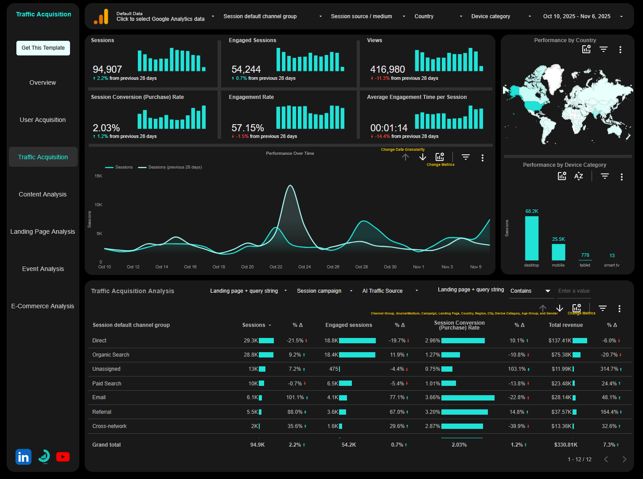Image resolution: width=643 pixels, height=479 pixels.
Task: Select Event Analysis in the navigation
Action: [43, 269]
